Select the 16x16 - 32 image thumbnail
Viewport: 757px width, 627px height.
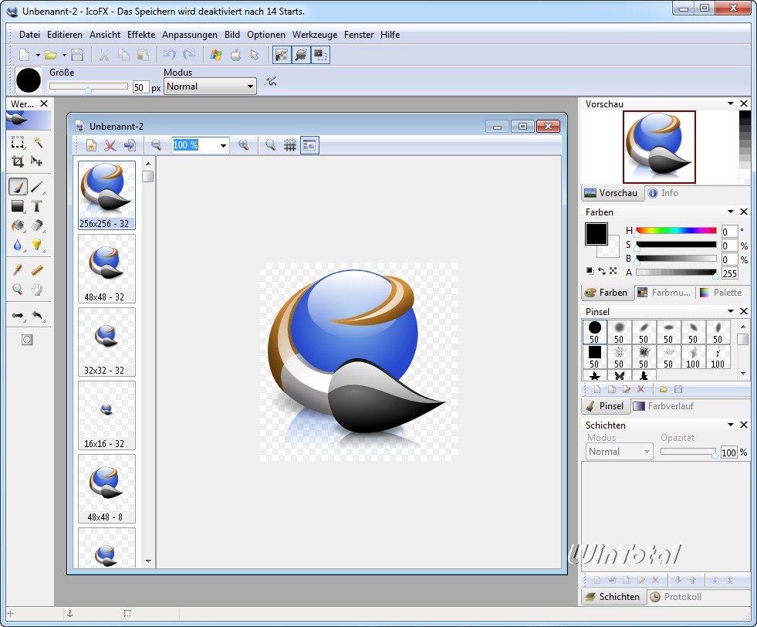click(x=106, y=416)
